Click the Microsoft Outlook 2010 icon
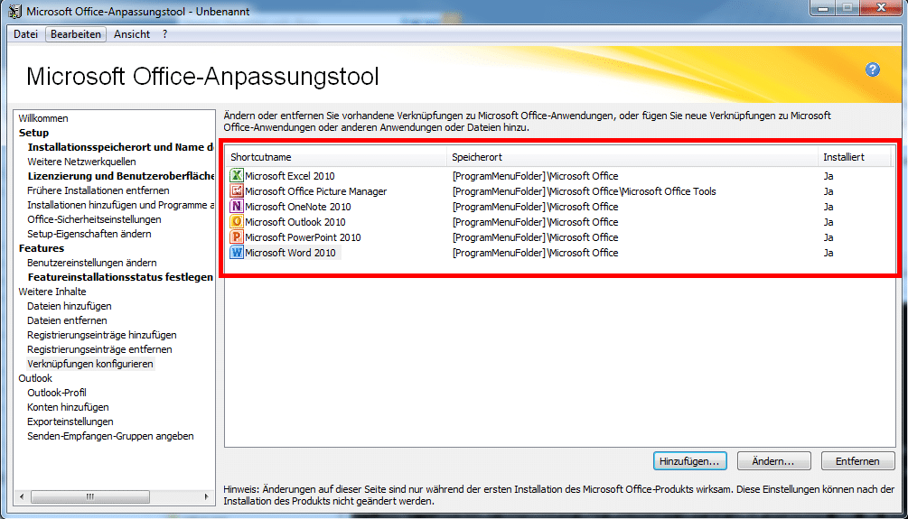Screen dimensions: 908x519 coord(237,222)
